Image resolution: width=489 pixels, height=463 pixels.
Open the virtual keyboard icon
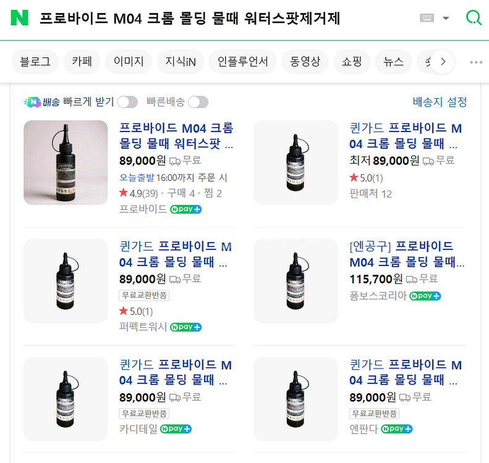[427, 18]
